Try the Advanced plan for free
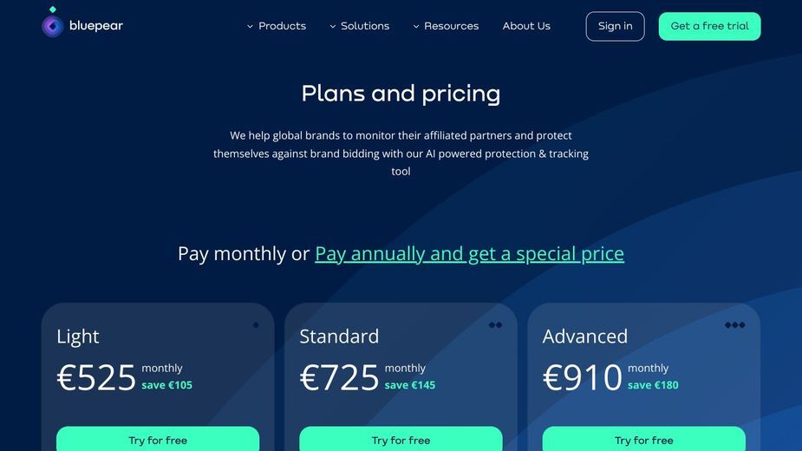Screen dimensions: 802x451 (x=643, y=439)
